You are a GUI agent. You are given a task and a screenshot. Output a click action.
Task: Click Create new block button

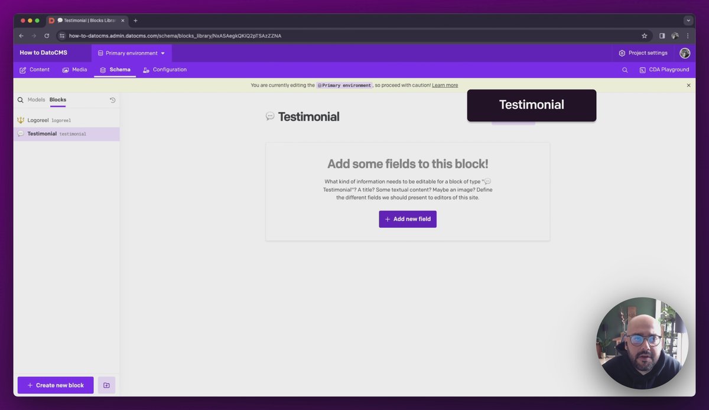56,385
